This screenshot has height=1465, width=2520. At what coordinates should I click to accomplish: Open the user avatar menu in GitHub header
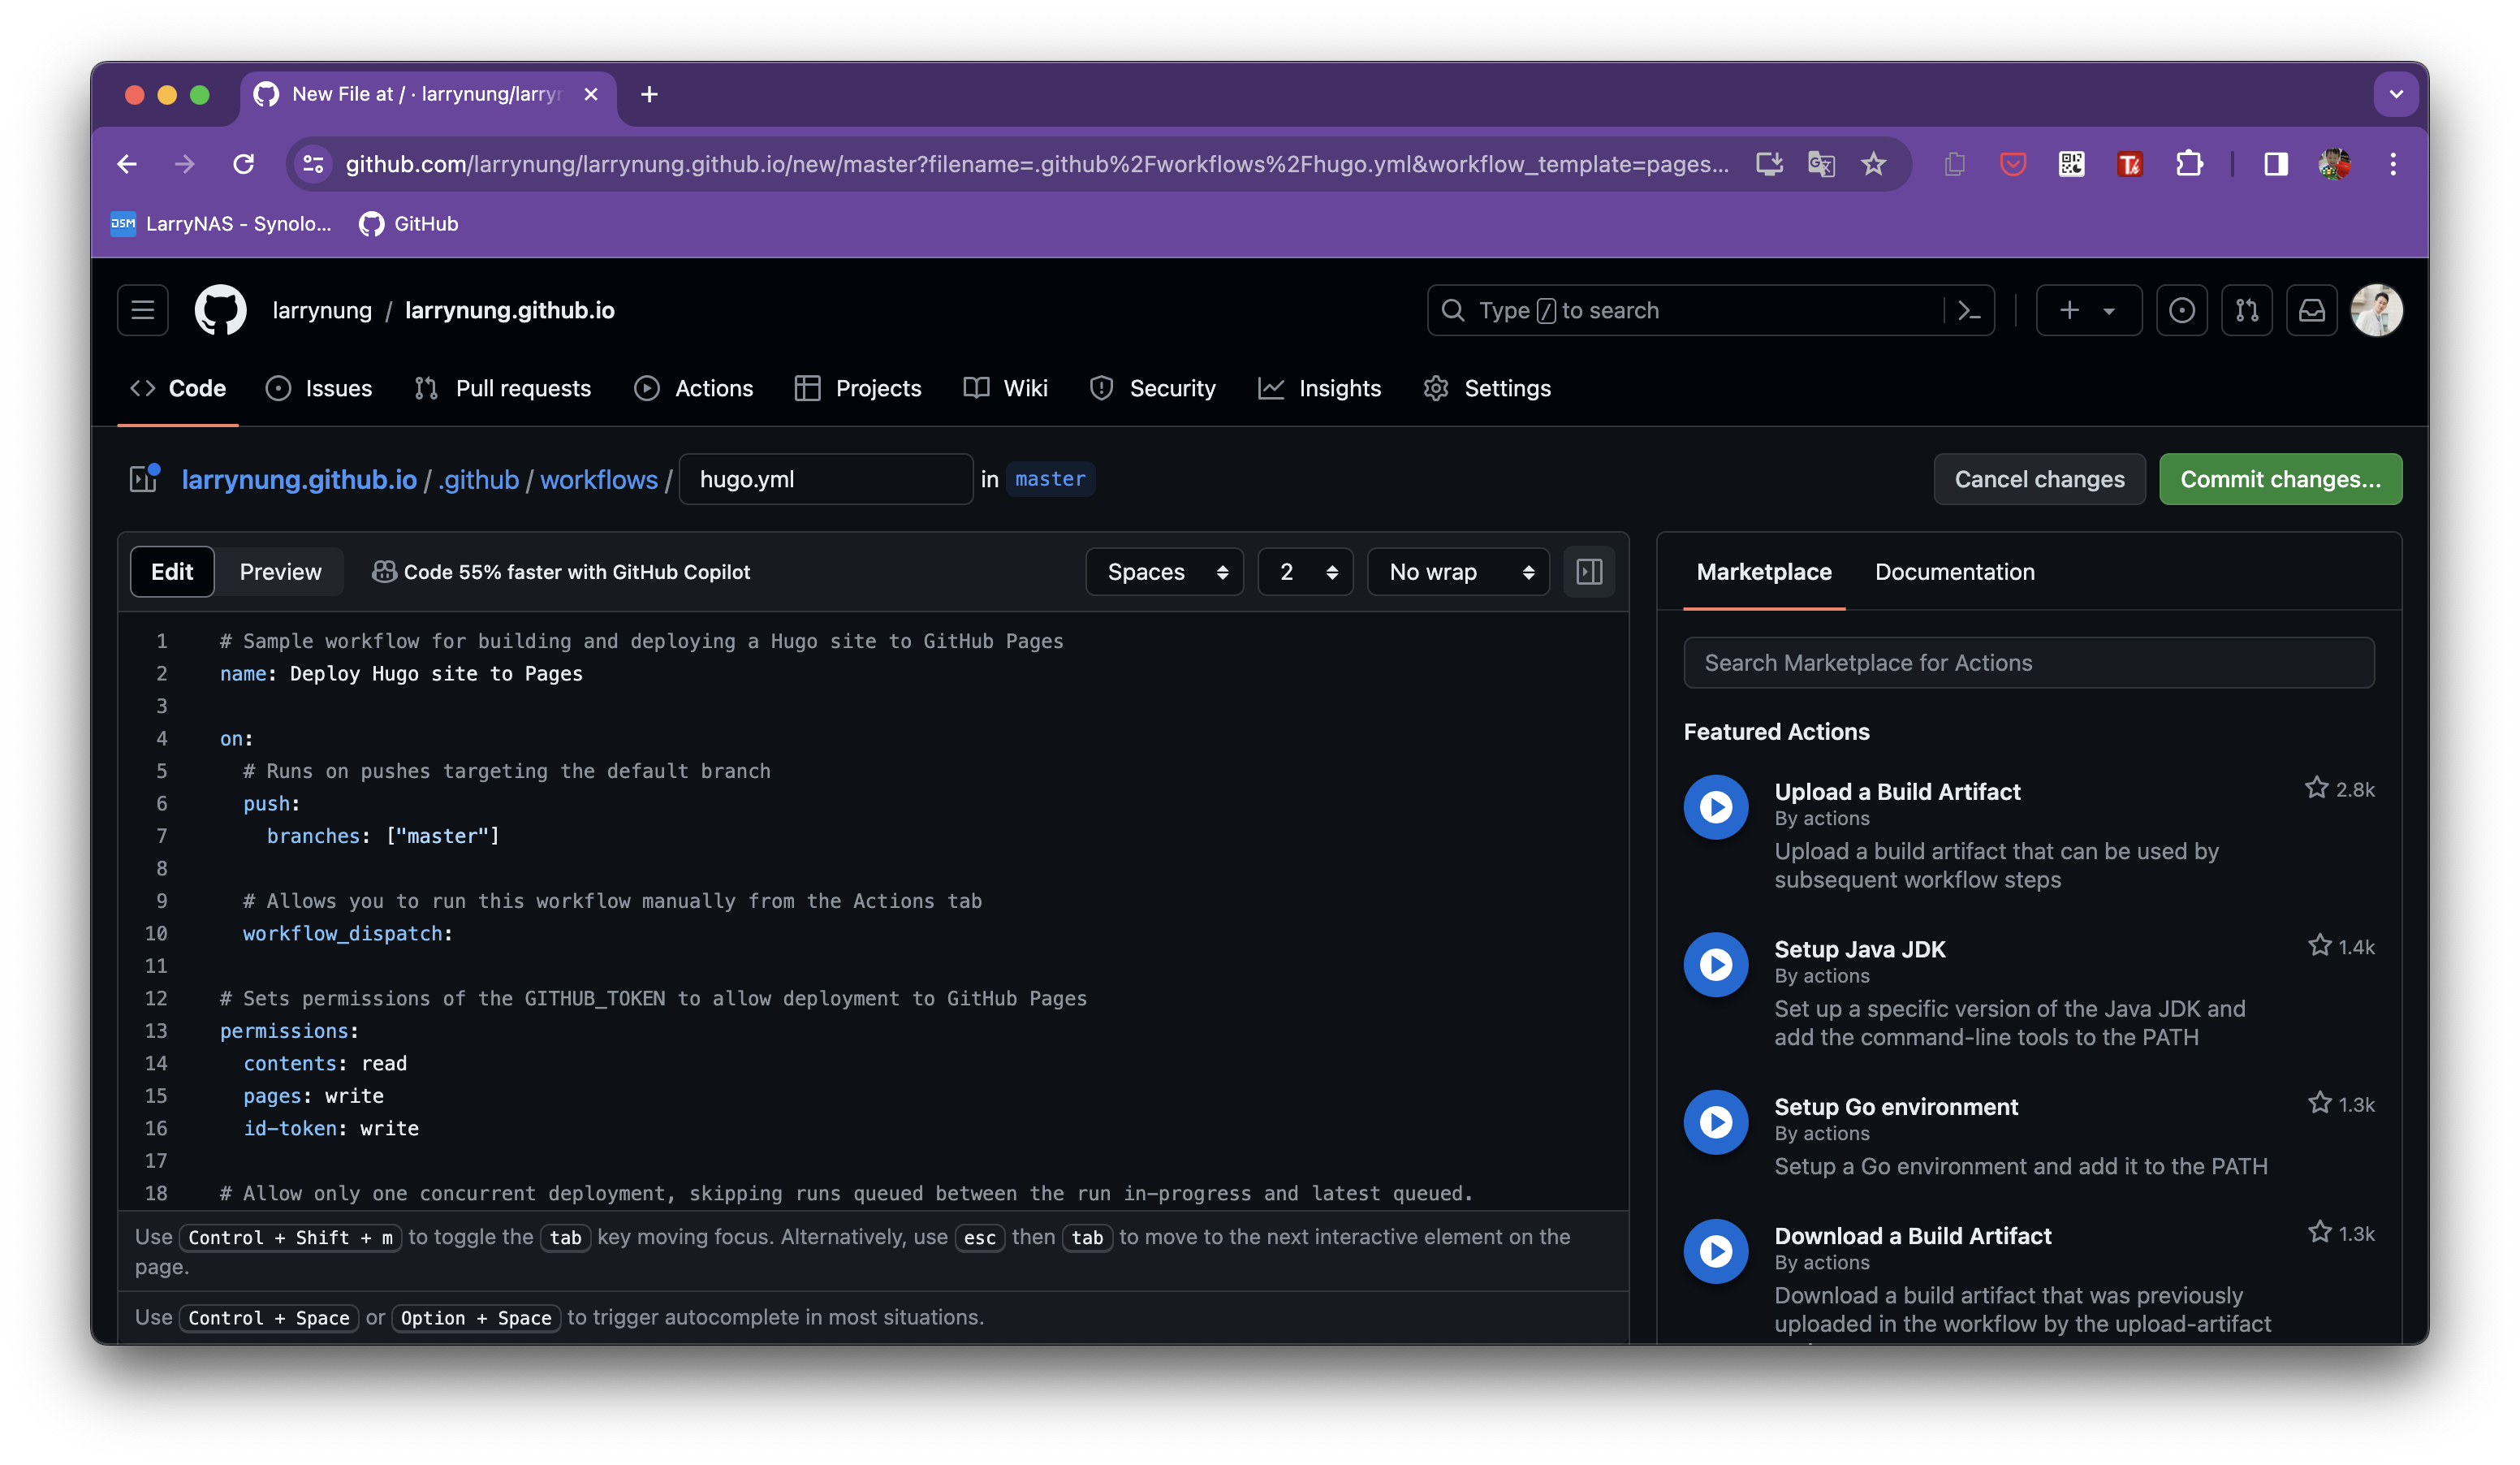(2376, 310)
